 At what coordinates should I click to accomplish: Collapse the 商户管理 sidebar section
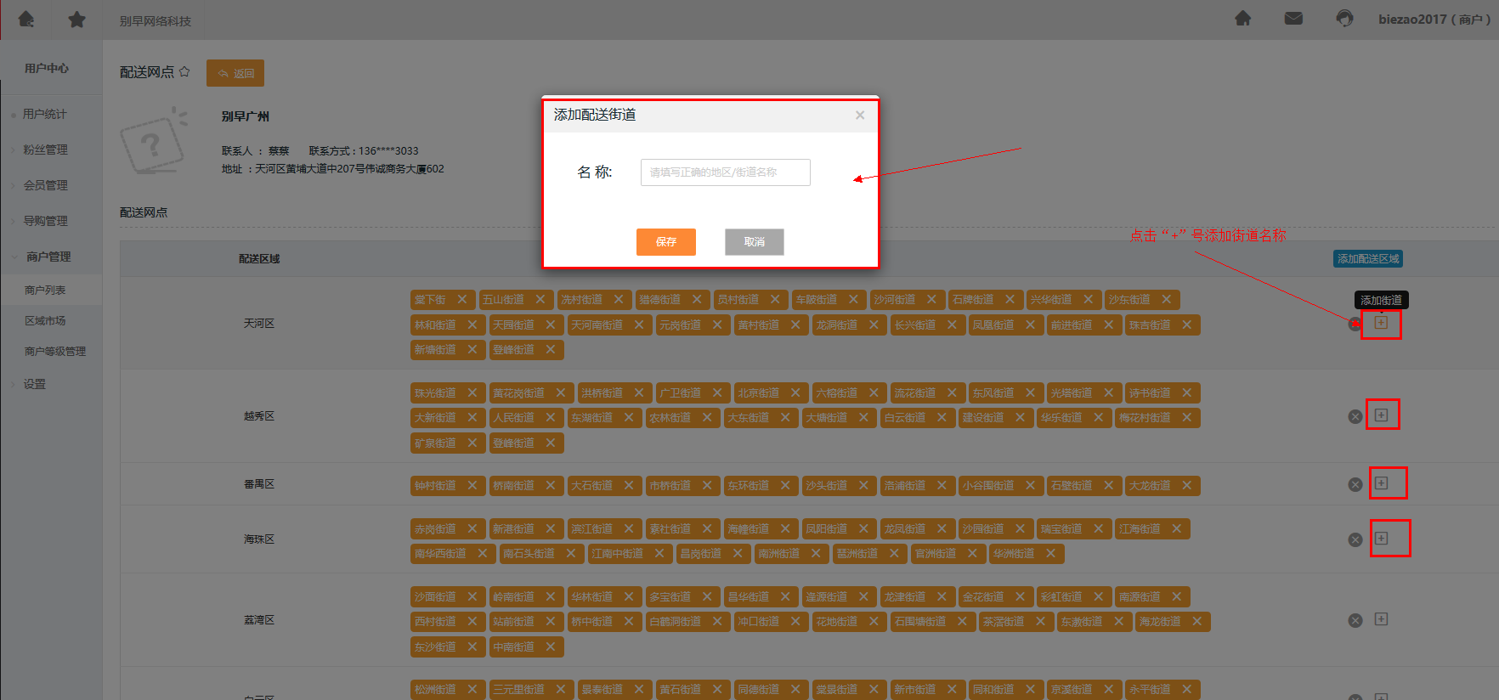[x=48, y=257]
